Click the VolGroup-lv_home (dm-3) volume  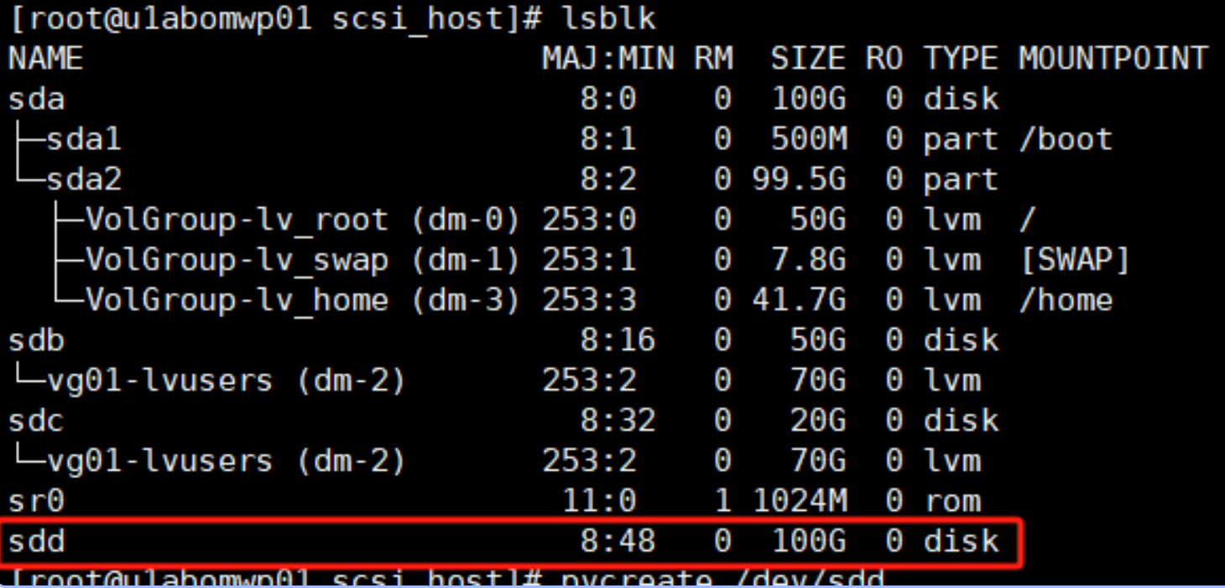[302, 300]
